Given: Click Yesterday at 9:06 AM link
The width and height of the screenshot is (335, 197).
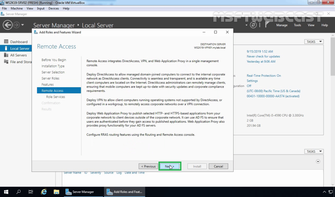Looking at the screenshot, I should [261, 61].
